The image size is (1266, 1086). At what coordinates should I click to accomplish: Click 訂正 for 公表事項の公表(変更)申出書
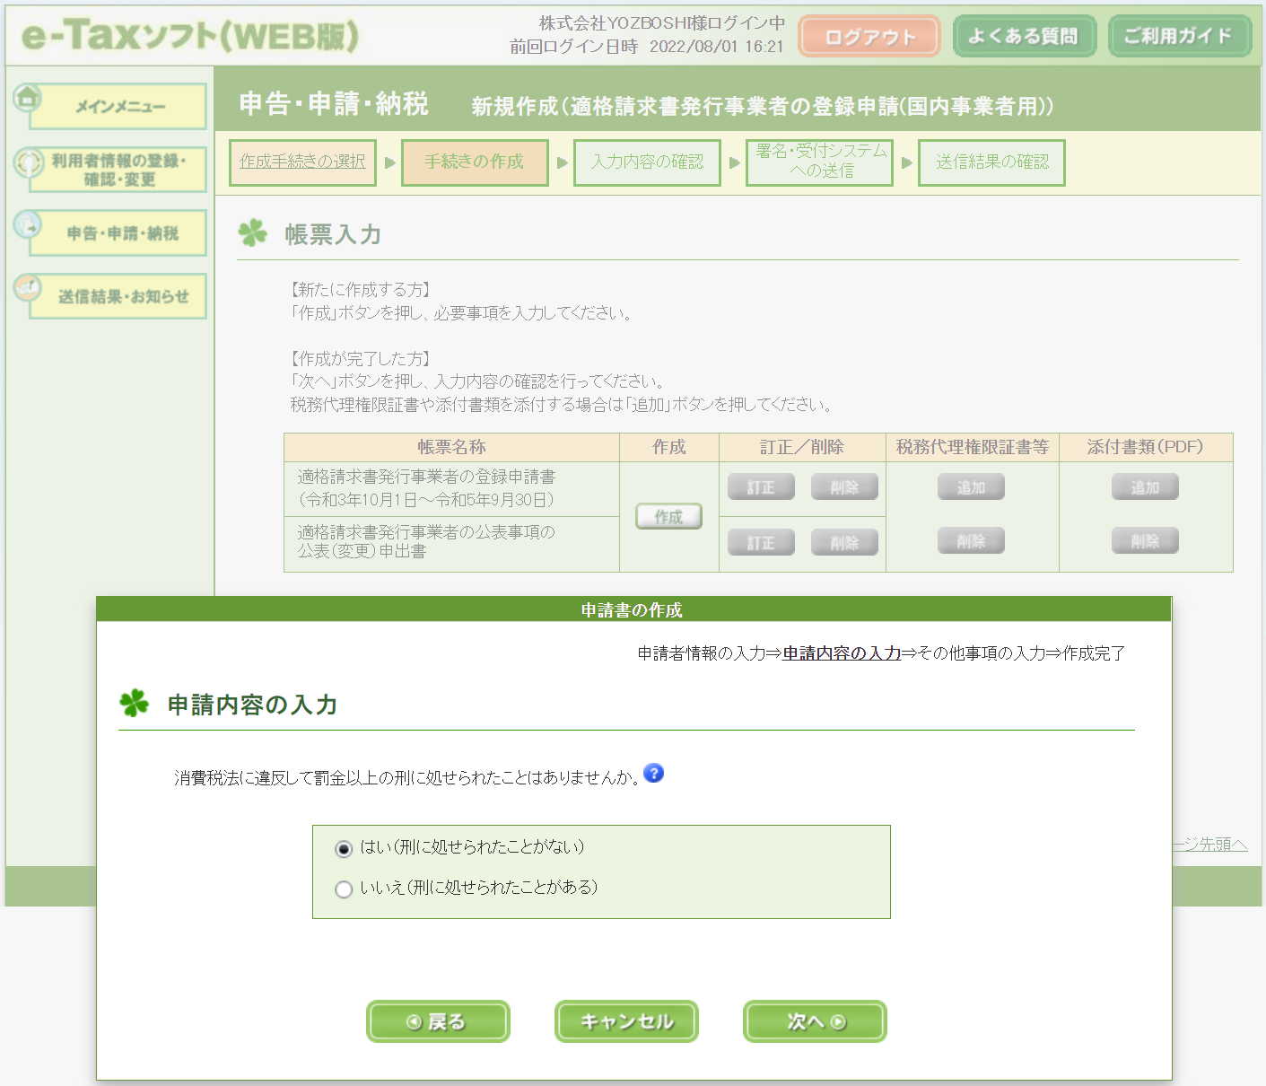(761, 543)
